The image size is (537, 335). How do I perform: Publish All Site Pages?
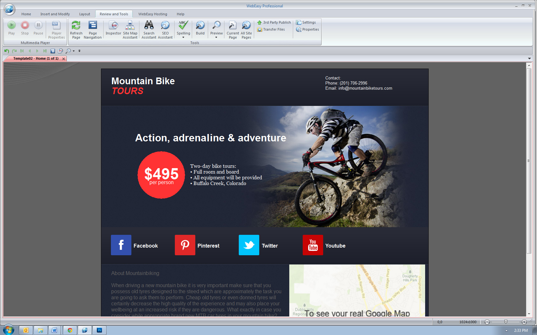tap(246, 26)
